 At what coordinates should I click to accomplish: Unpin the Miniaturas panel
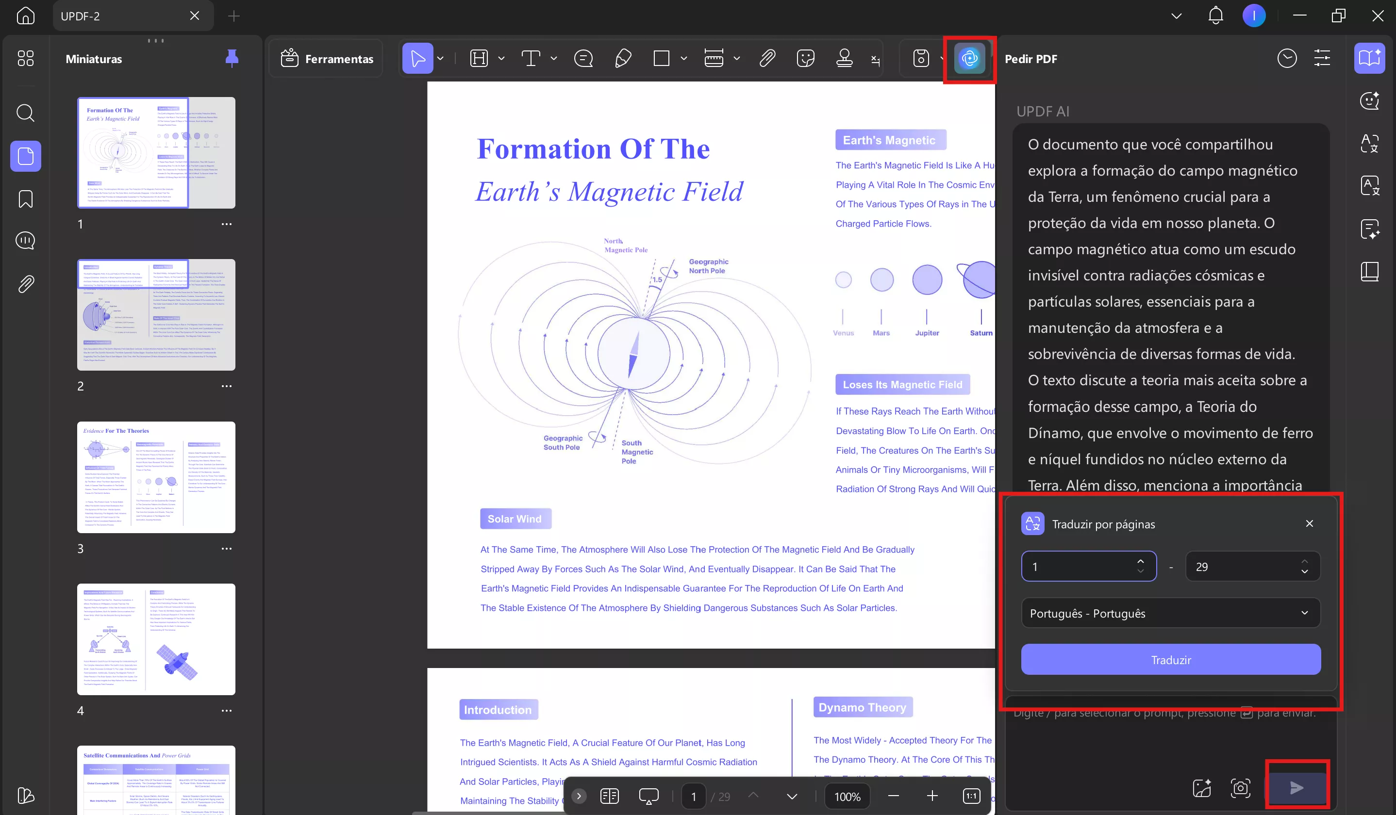[x=232, y=58]
